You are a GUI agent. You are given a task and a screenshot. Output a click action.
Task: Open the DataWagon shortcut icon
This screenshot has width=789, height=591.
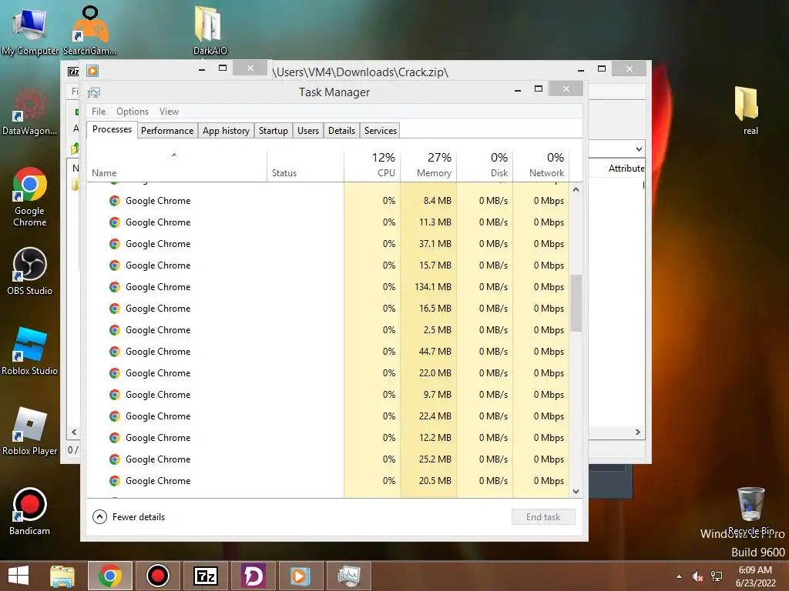pos(30,112)
